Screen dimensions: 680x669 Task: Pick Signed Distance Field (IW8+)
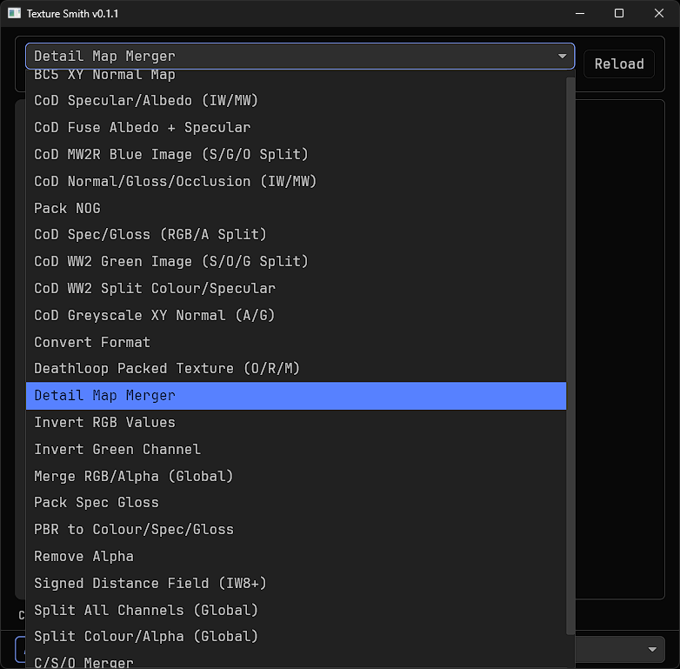(x=296, y=583)
